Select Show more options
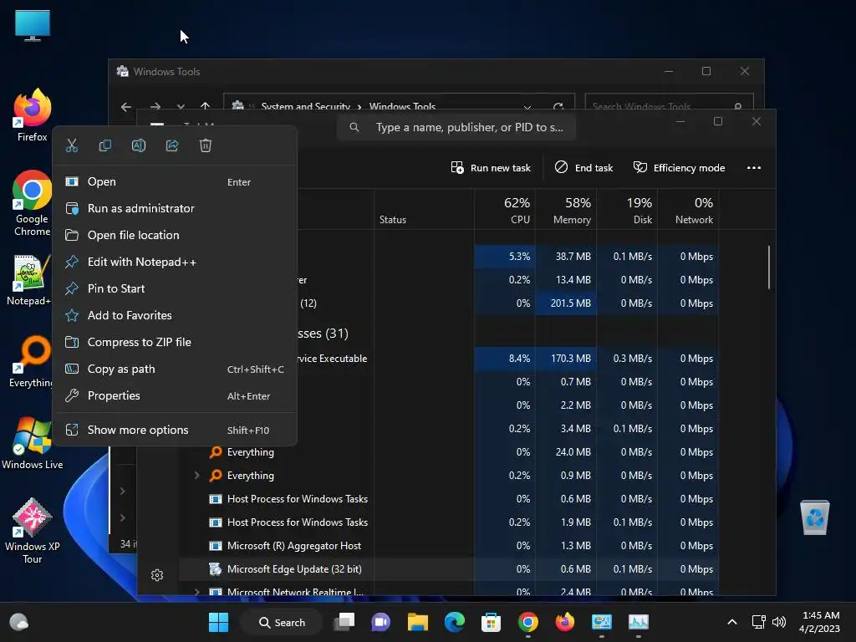 click(175, 431)
